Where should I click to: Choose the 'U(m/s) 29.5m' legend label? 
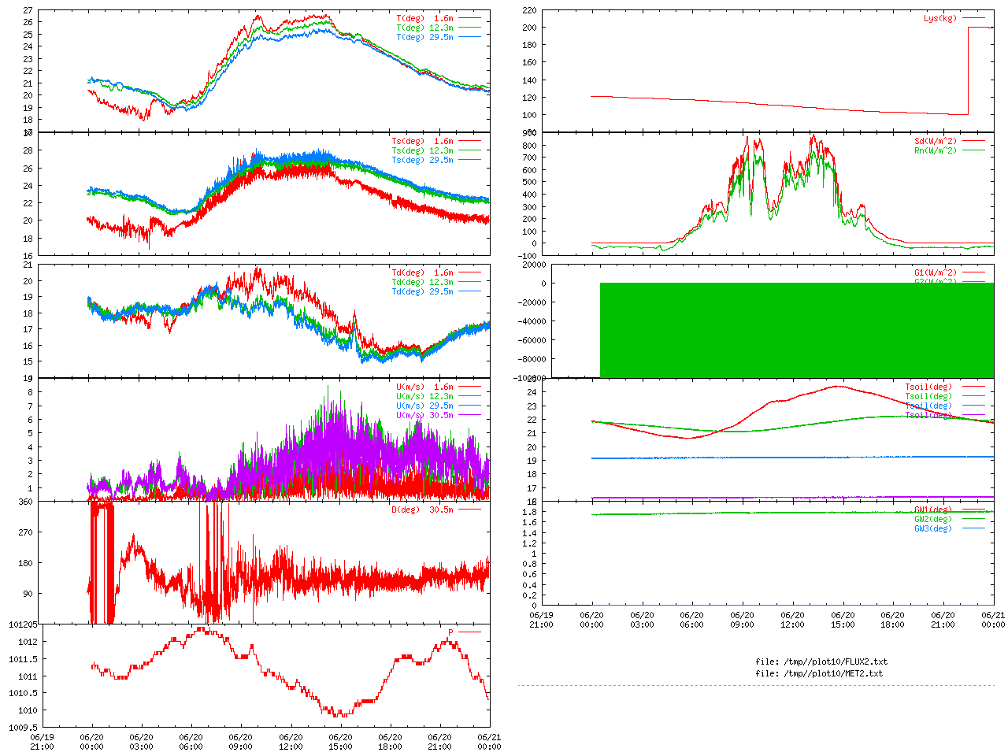point(425,406)
